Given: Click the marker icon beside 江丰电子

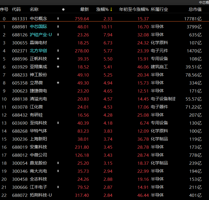Looking at the screenshot, I should click(58, 187).
